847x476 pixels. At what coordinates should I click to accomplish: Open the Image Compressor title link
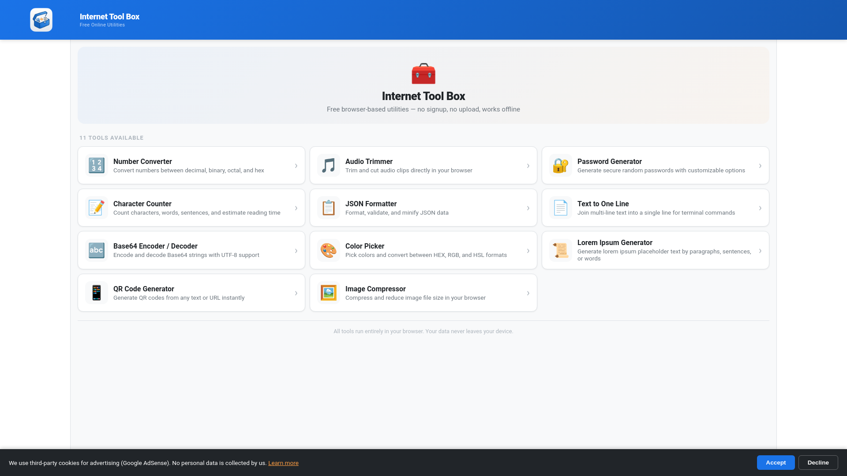click(375, 289)
